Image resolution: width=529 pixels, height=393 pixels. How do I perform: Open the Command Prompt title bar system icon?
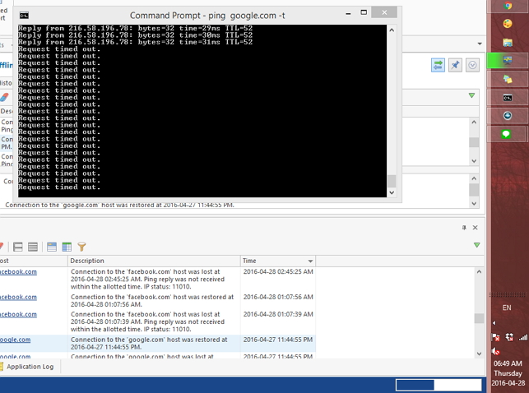click(x=24, y=15)
